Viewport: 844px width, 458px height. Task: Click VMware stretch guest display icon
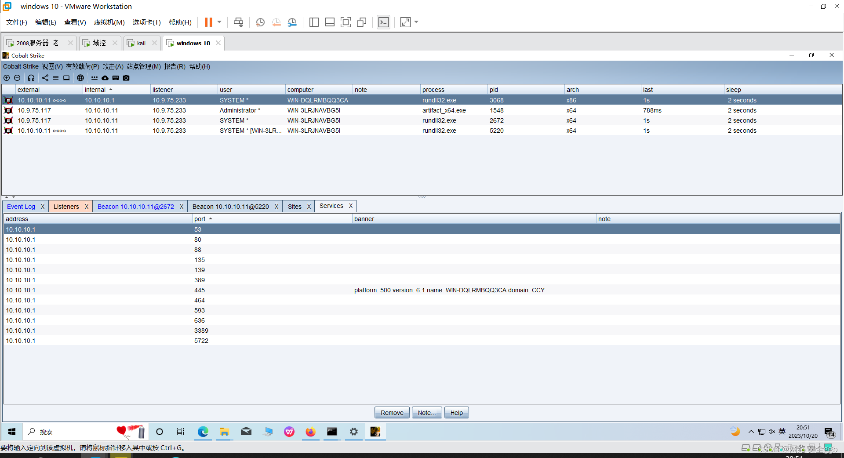click(x=405, y=22)
